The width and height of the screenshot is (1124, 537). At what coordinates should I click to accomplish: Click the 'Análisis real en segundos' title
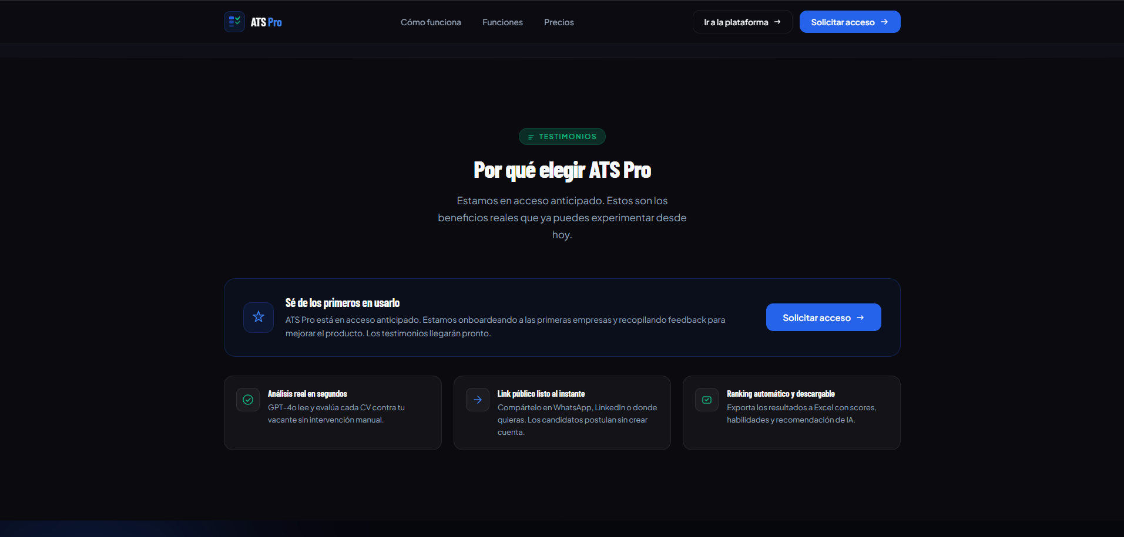coord(307,394)
